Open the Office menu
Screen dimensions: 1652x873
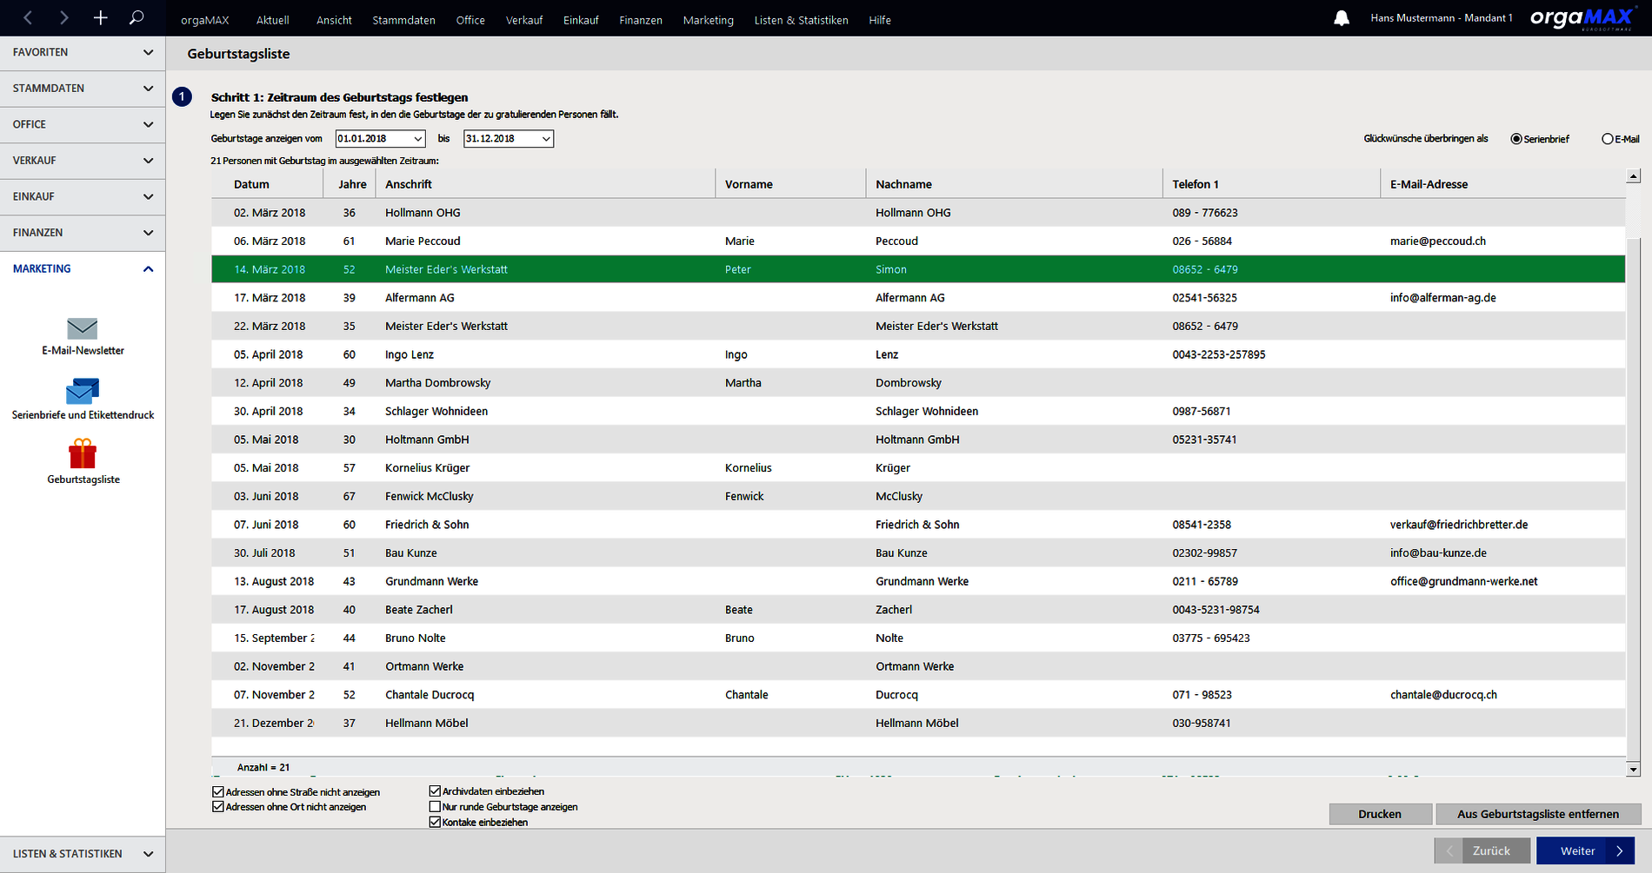(470, 20)
